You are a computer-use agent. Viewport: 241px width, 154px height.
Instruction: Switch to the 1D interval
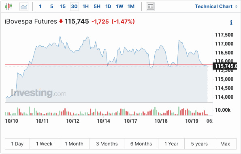(108, 7)
